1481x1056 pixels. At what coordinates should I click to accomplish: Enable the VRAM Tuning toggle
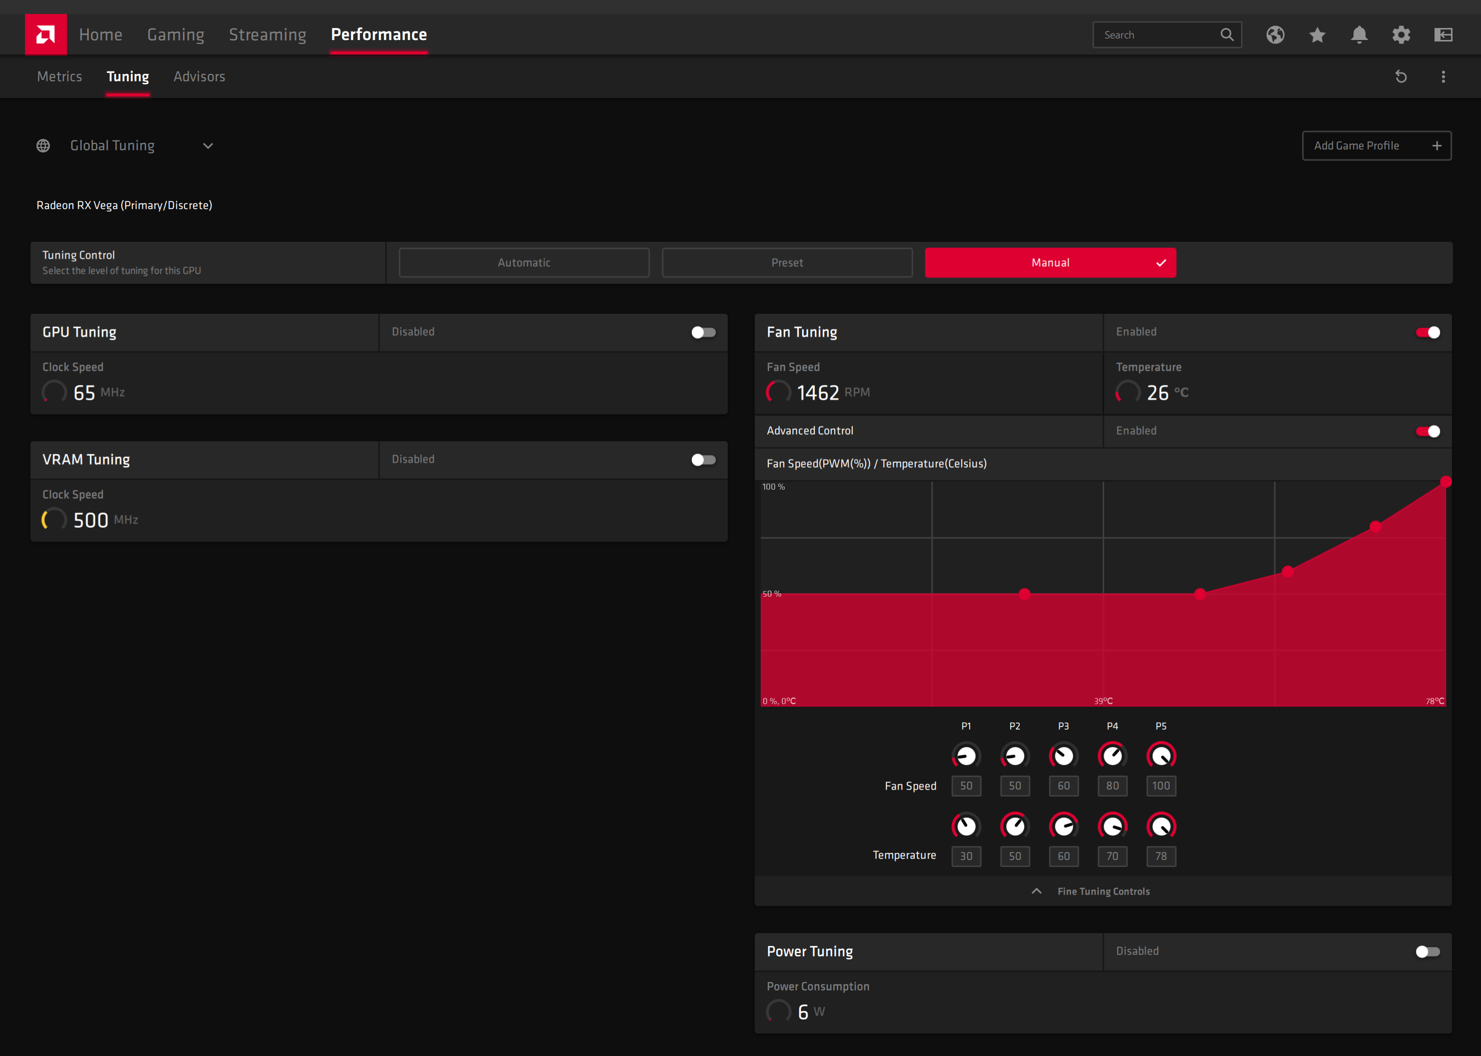click(703, 460)
